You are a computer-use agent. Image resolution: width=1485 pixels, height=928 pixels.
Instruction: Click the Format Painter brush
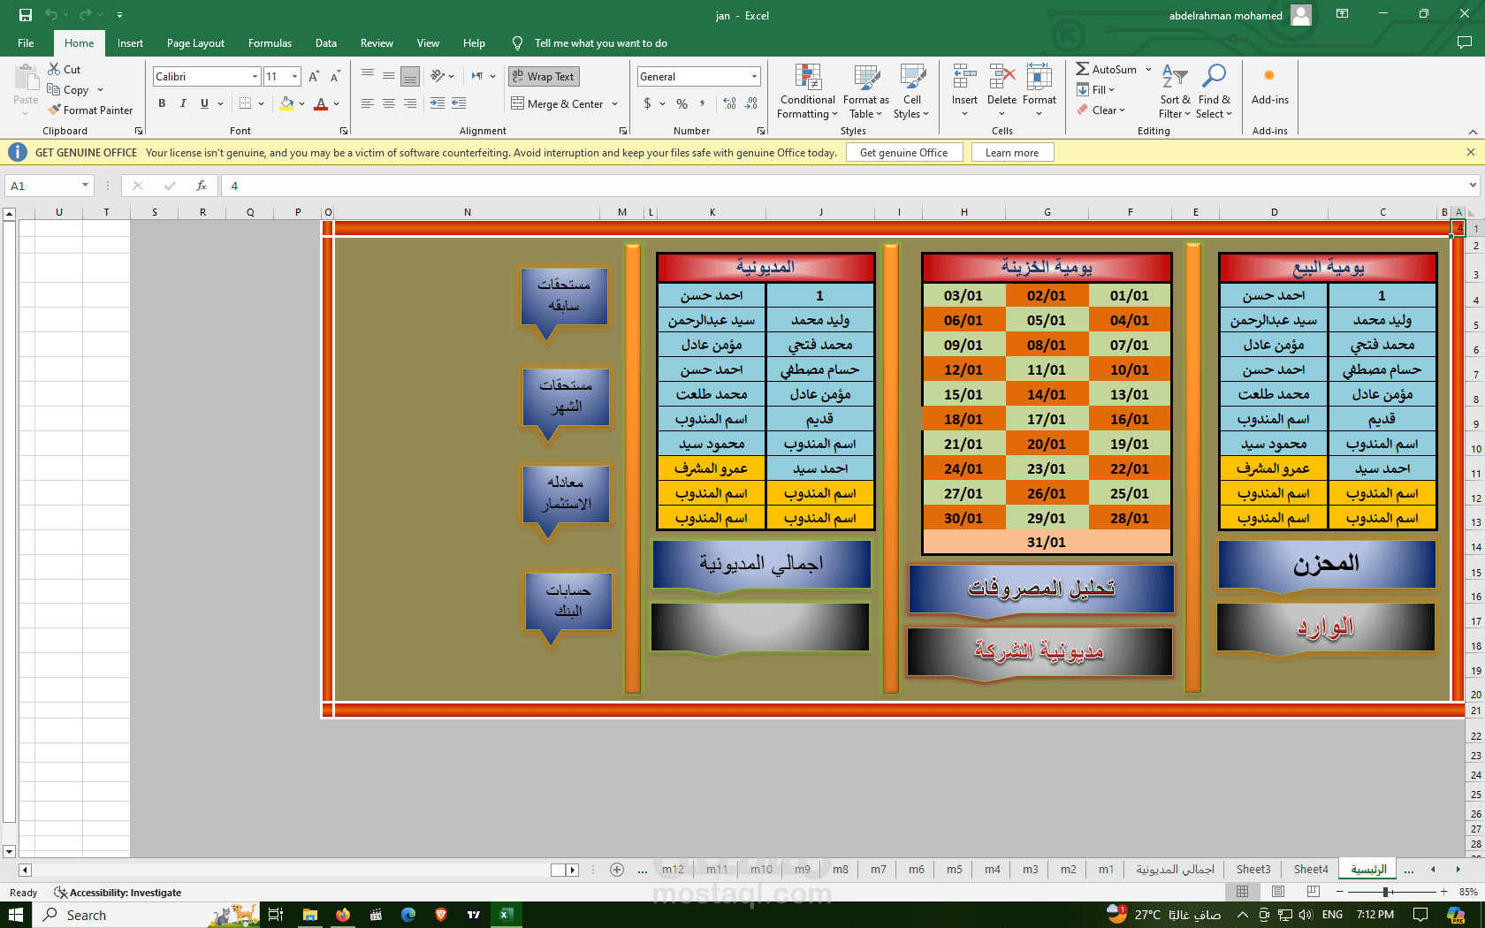click(x=54, y=110)
